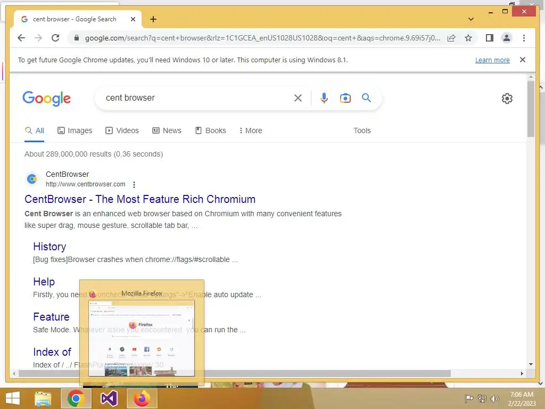The image size is (545, 409).
Task: Go back to the previous page
Action: [x=21, y=38]
